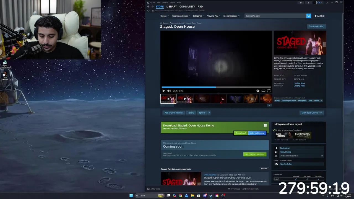Screen dimensions: 354x199
Task: Click the Adventure Games breadcrumb
Action: tap(177, 23)
